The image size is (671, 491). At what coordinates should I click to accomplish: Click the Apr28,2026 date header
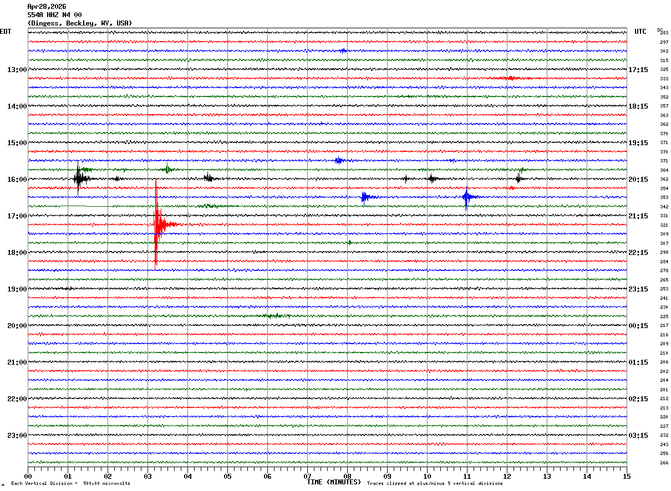point(47,7)
